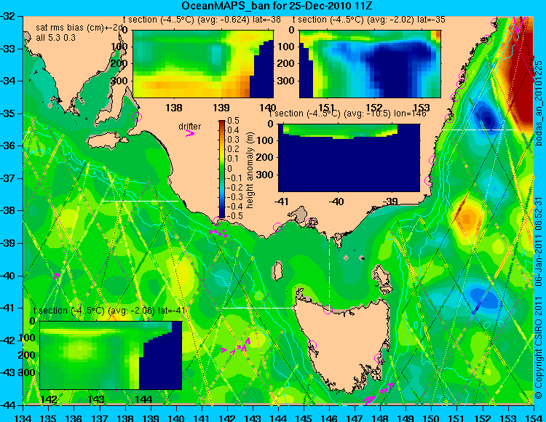Click the 't section (avg: -0.624) lat=-38' heading
The image size is (546, 422).
pos(202,20)
